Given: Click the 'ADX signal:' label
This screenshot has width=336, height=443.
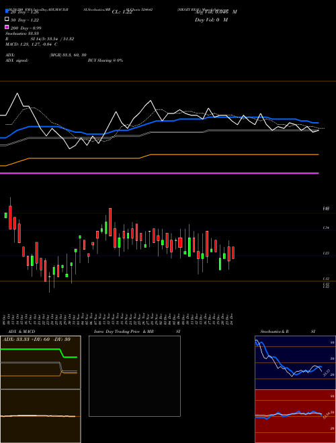Looking at the screenshot, I should 16,60.
